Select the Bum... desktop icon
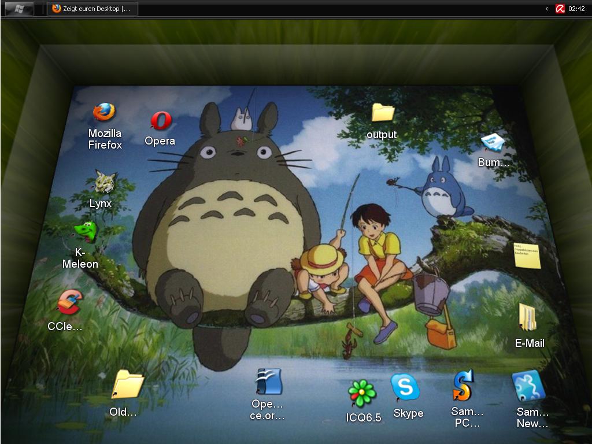The width and height of the screenshot is (592, 444). (x=493, y=142)
